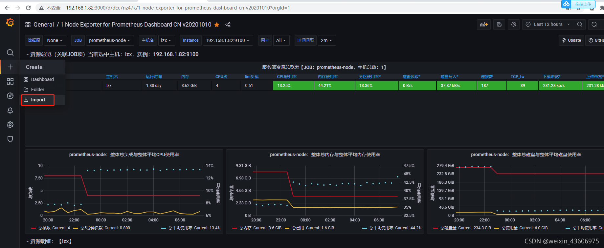The height and width of the screenshot is (248, 604).
Task: Sort table by 内存使用率 column
Action: tap(328, 77)
